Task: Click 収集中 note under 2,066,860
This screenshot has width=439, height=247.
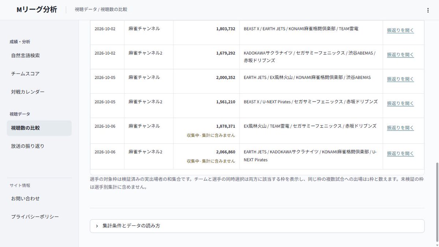Action: click(x=211, y=161)
